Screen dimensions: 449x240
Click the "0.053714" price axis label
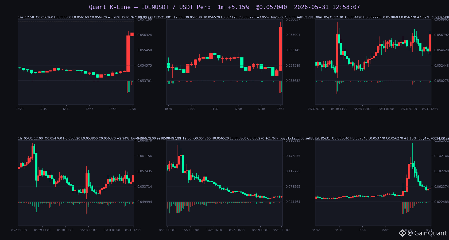(145, 187)
